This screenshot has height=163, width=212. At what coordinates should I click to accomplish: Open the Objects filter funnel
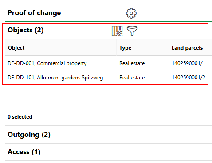pyautogui.click(x=132, y=31)
